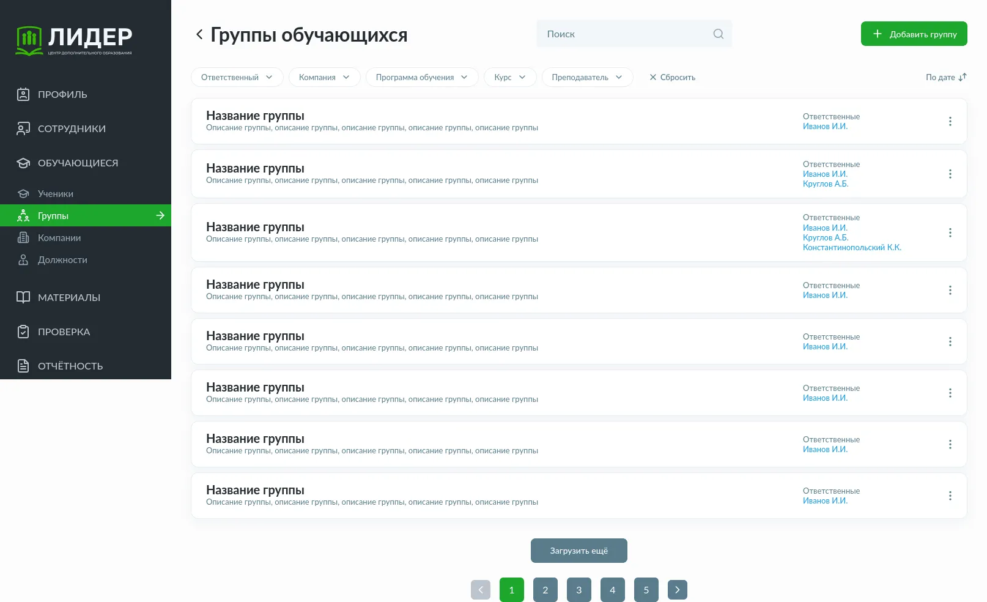This screenshot has height=602, width=987.
Task: Click the ОБУЧАЮЩИЕСЯ graduation cap icon
Action: pyautogui.click(x=23, y=163)
